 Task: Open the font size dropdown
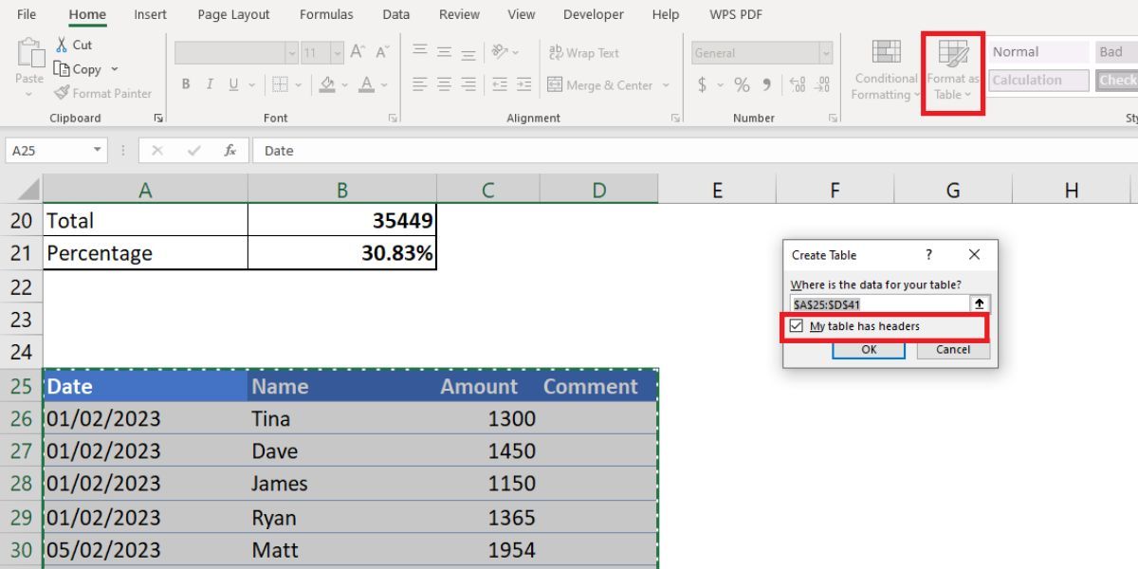(x=337, y=53)
